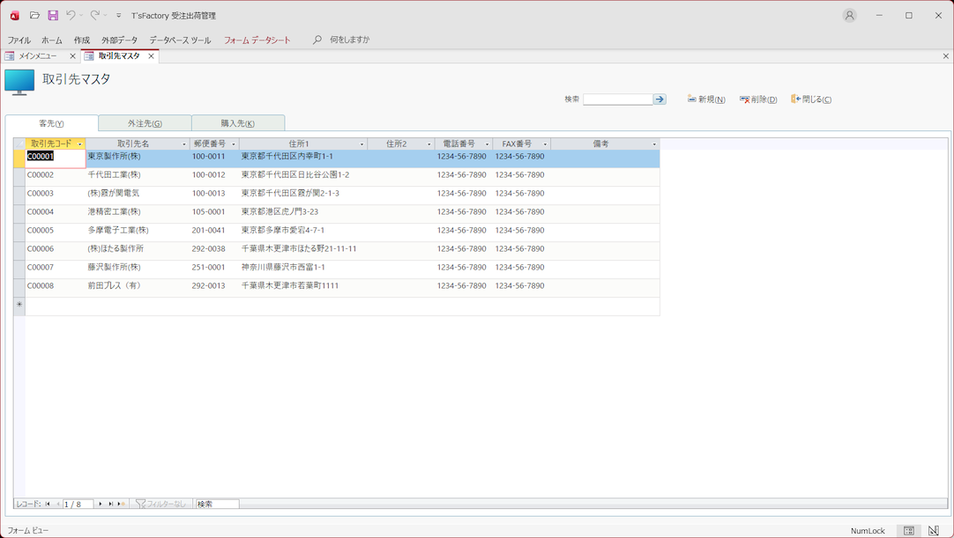The width and height of the screenshot is (954, 538).
Task: Click the 新規(N) button
Action: [x=706, y=99]
